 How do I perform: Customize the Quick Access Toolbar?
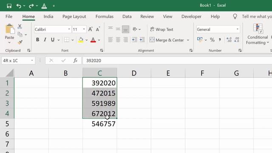pyautogui.click(x=54, y=6)
